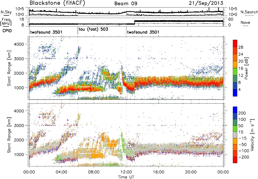Click the "-200" velocity colorbar label

pyautogui.click(x=243, y=157)
